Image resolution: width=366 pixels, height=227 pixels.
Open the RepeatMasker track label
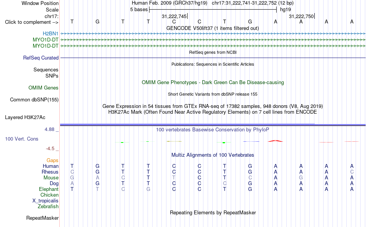pos(42,218)
